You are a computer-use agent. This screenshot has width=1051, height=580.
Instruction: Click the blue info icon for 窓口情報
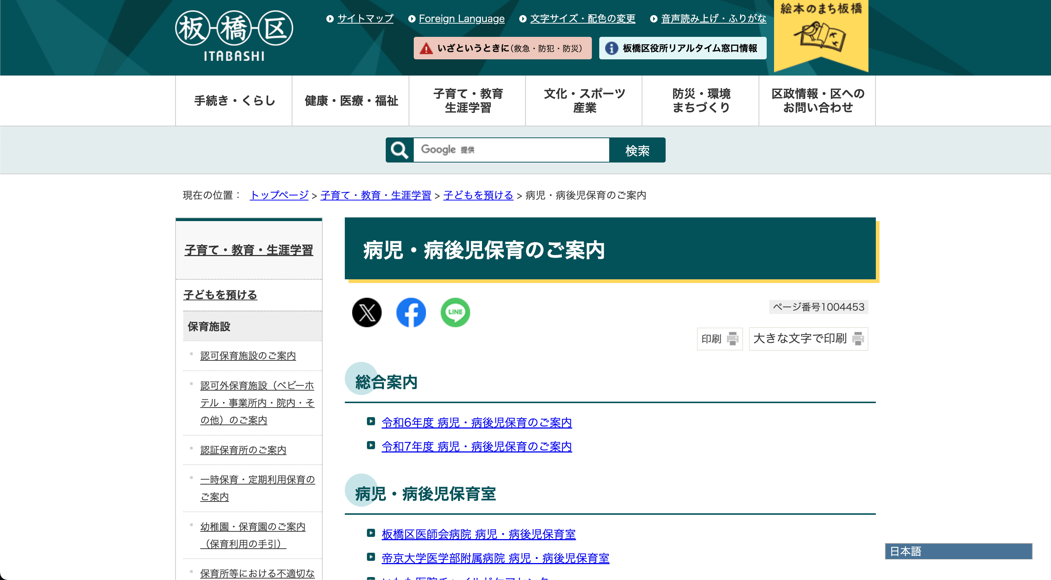point(611,49)
